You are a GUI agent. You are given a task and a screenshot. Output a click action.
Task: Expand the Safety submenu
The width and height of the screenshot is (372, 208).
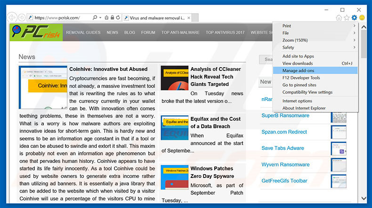tap(315, 47)
